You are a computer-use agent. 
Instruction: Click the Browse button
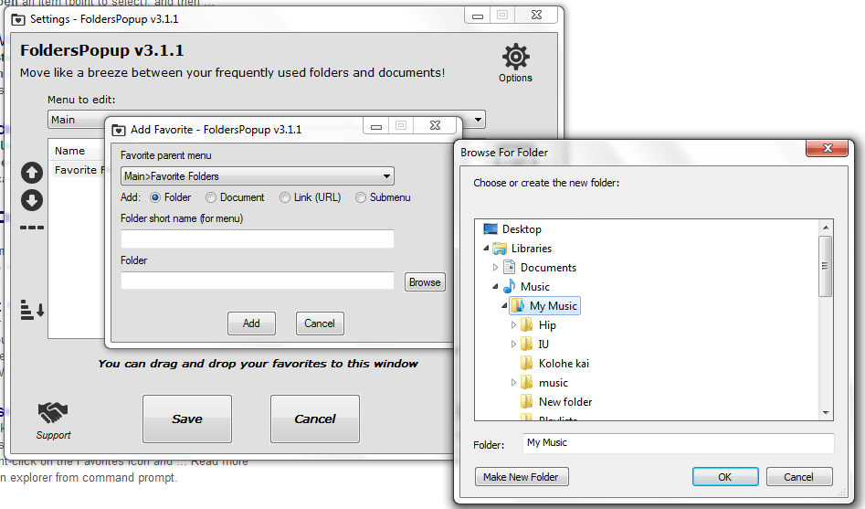pos(425,282)
